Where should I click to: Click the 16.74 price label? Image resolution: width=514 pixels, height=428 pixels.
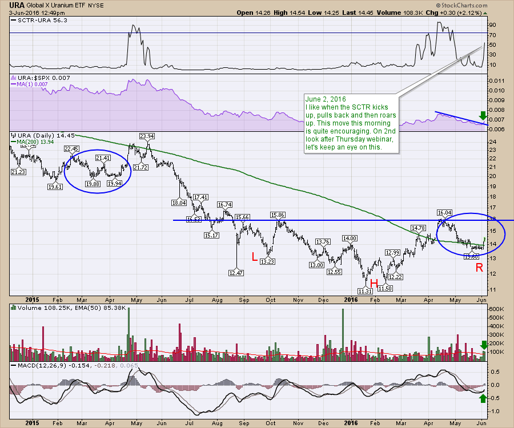[x=224, y=205]
